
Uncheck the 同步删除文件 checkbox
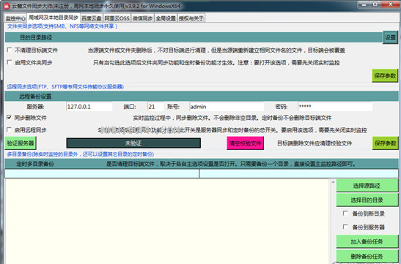coord(10,117)
